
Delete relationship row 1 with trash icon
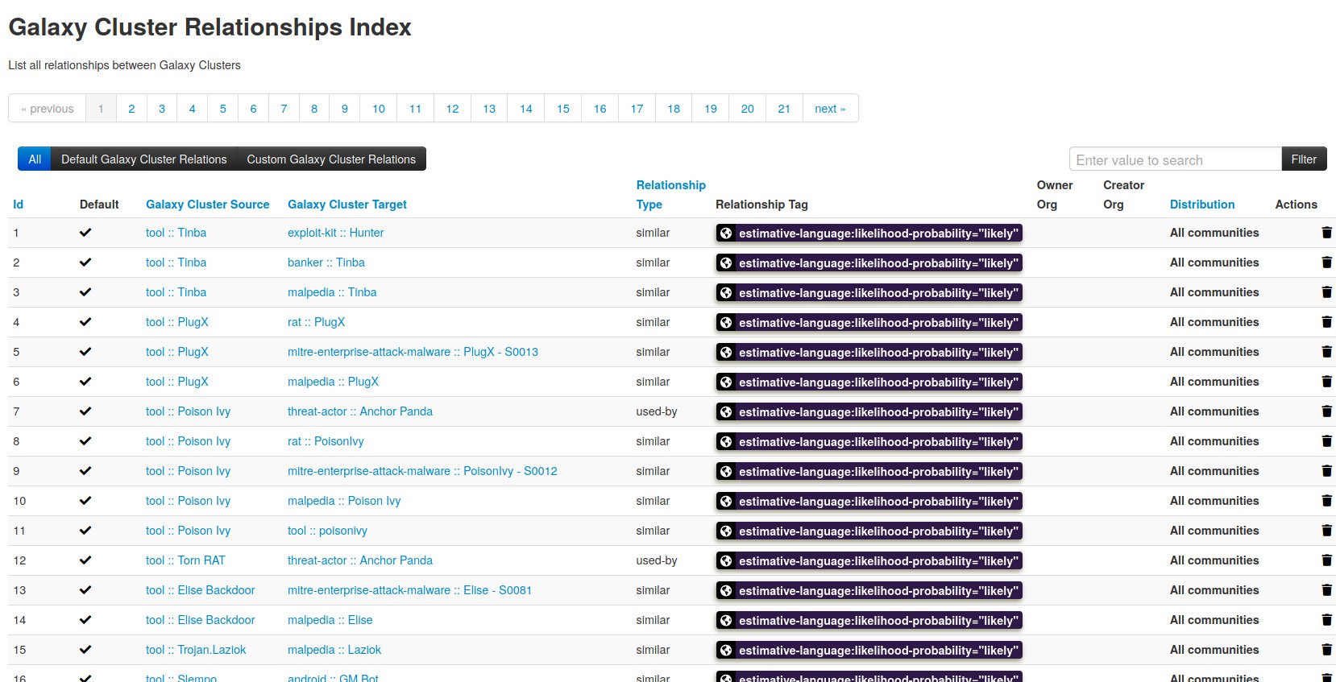tap(1326, 233)
